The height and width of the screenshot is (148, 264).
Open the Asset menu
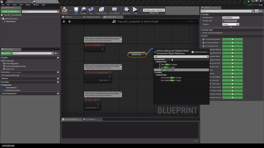(x=14, y=5)
